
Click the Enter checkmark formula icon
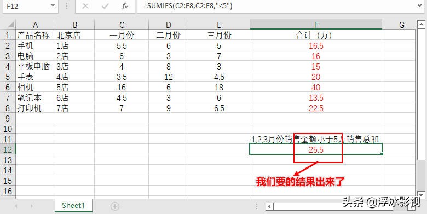(x=105, y=6)
